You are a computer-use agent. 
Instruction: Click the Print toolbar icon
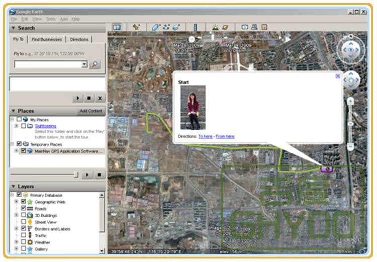tap(254, 27)
